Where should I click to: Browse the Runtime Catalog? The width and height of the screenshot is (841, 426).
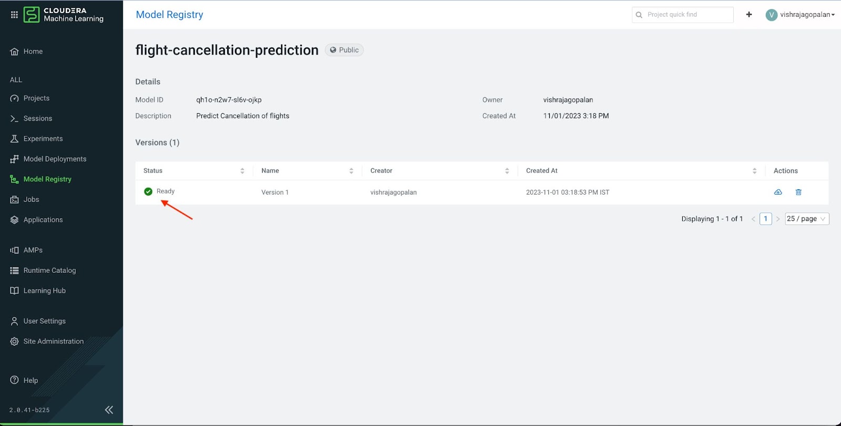[49, 270]
